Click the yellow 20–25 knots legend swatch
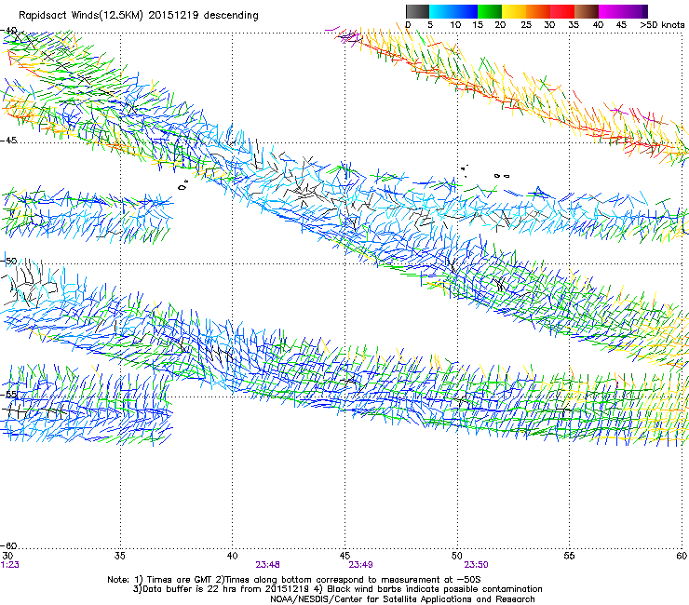 click(514, 11)
